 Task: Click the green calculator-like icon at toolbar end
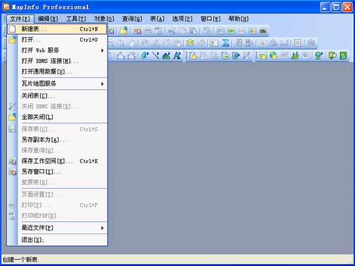343,56
